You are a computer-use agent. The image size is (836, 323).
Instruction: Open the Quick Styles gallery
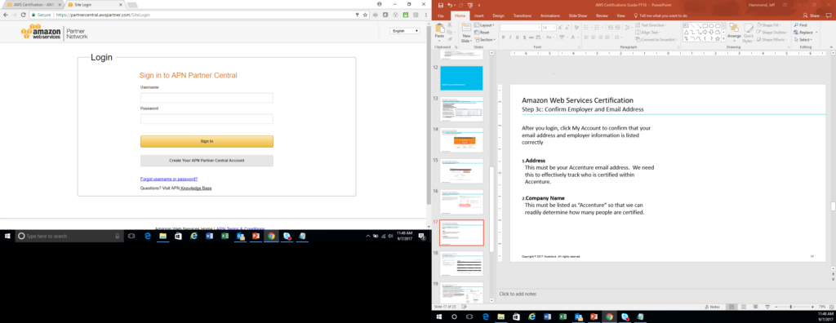(x=749, y=32)
